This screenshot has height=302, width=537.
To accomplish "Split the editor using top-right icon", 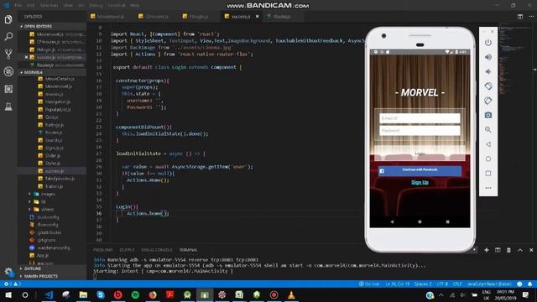I will point(520,17).
